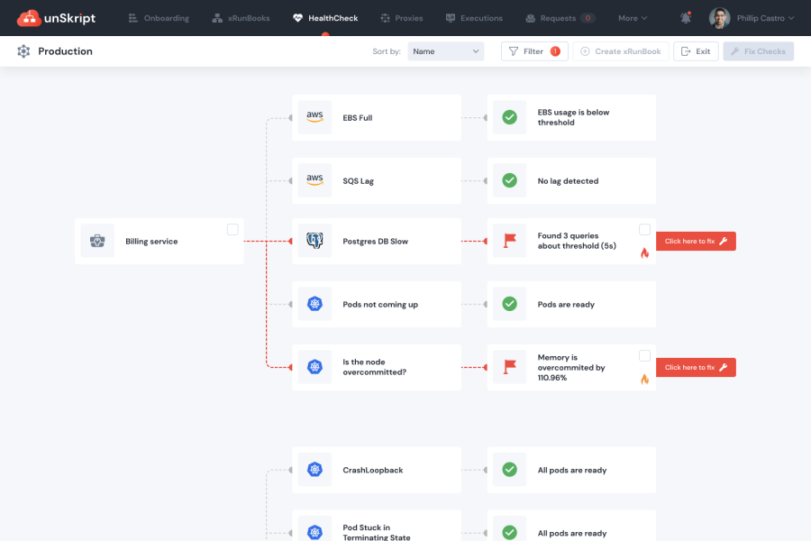
Task: Click the red flag icon on memory overcommitted result
Action: point(509,367)
